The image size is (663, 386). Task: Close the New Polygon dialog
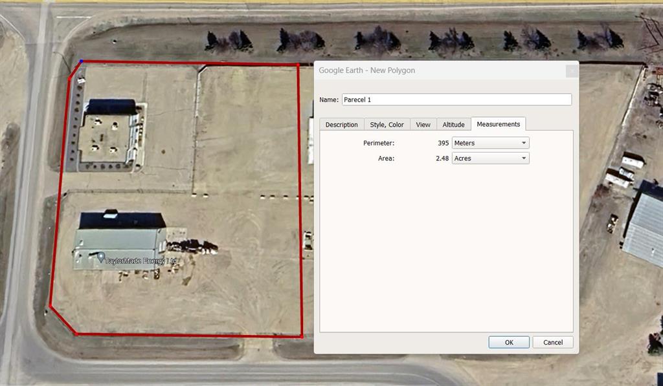click(x=571, y=70)
